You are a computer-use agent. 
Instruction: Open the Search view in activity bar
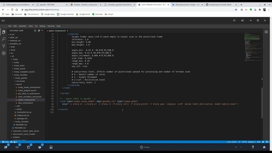coord(4,39)
